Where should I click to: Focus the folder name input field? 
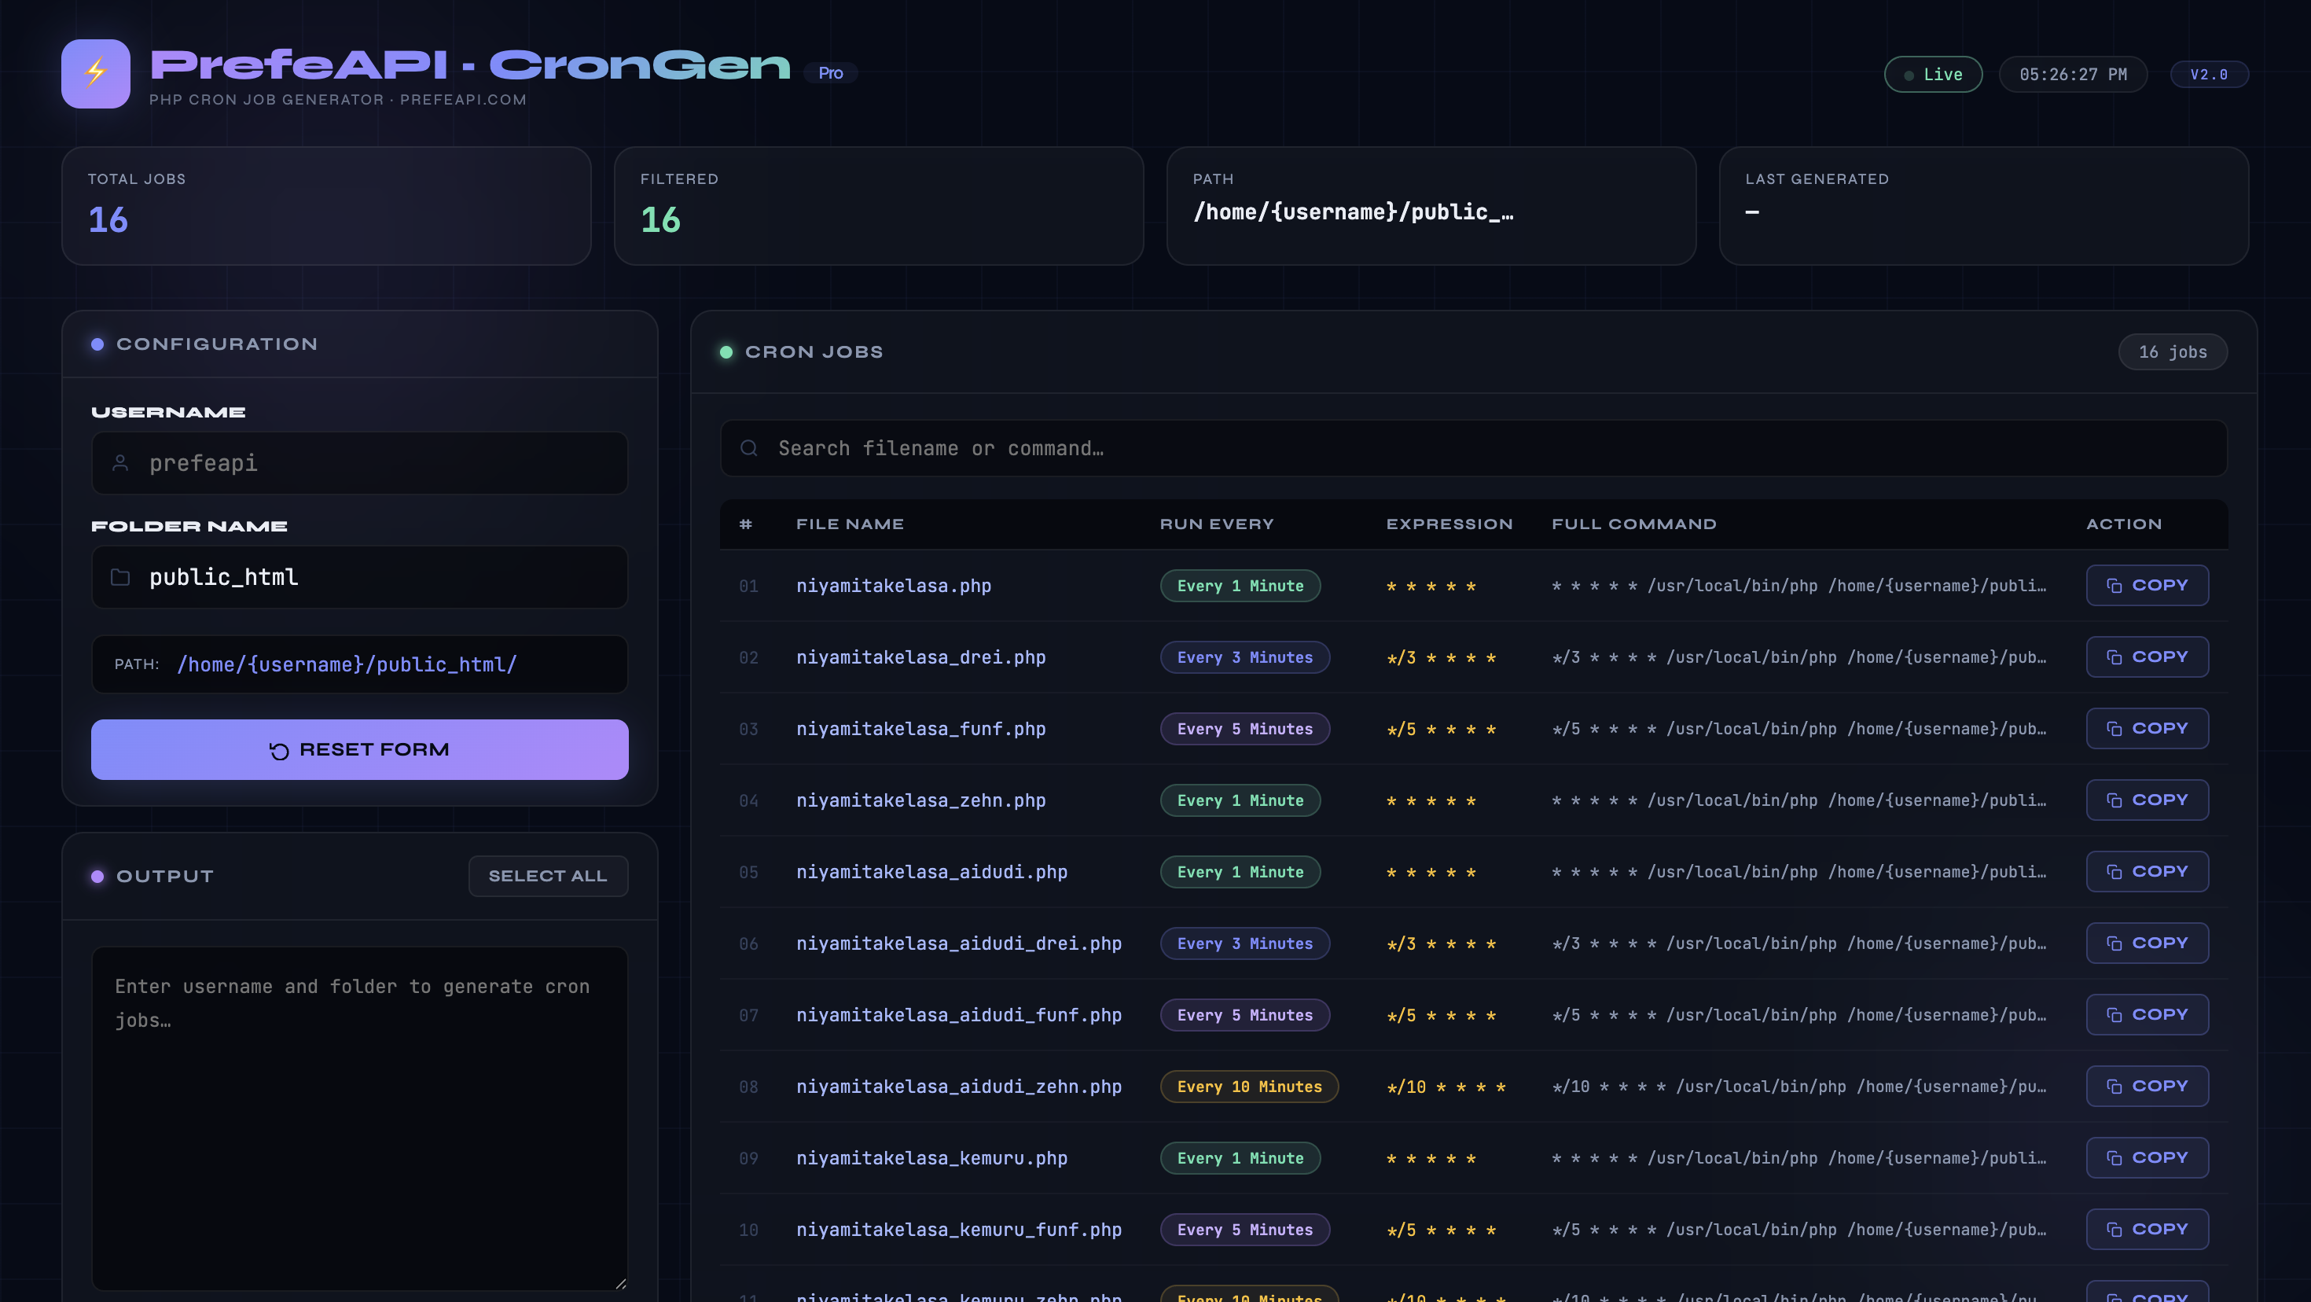[x=360, y=577]
